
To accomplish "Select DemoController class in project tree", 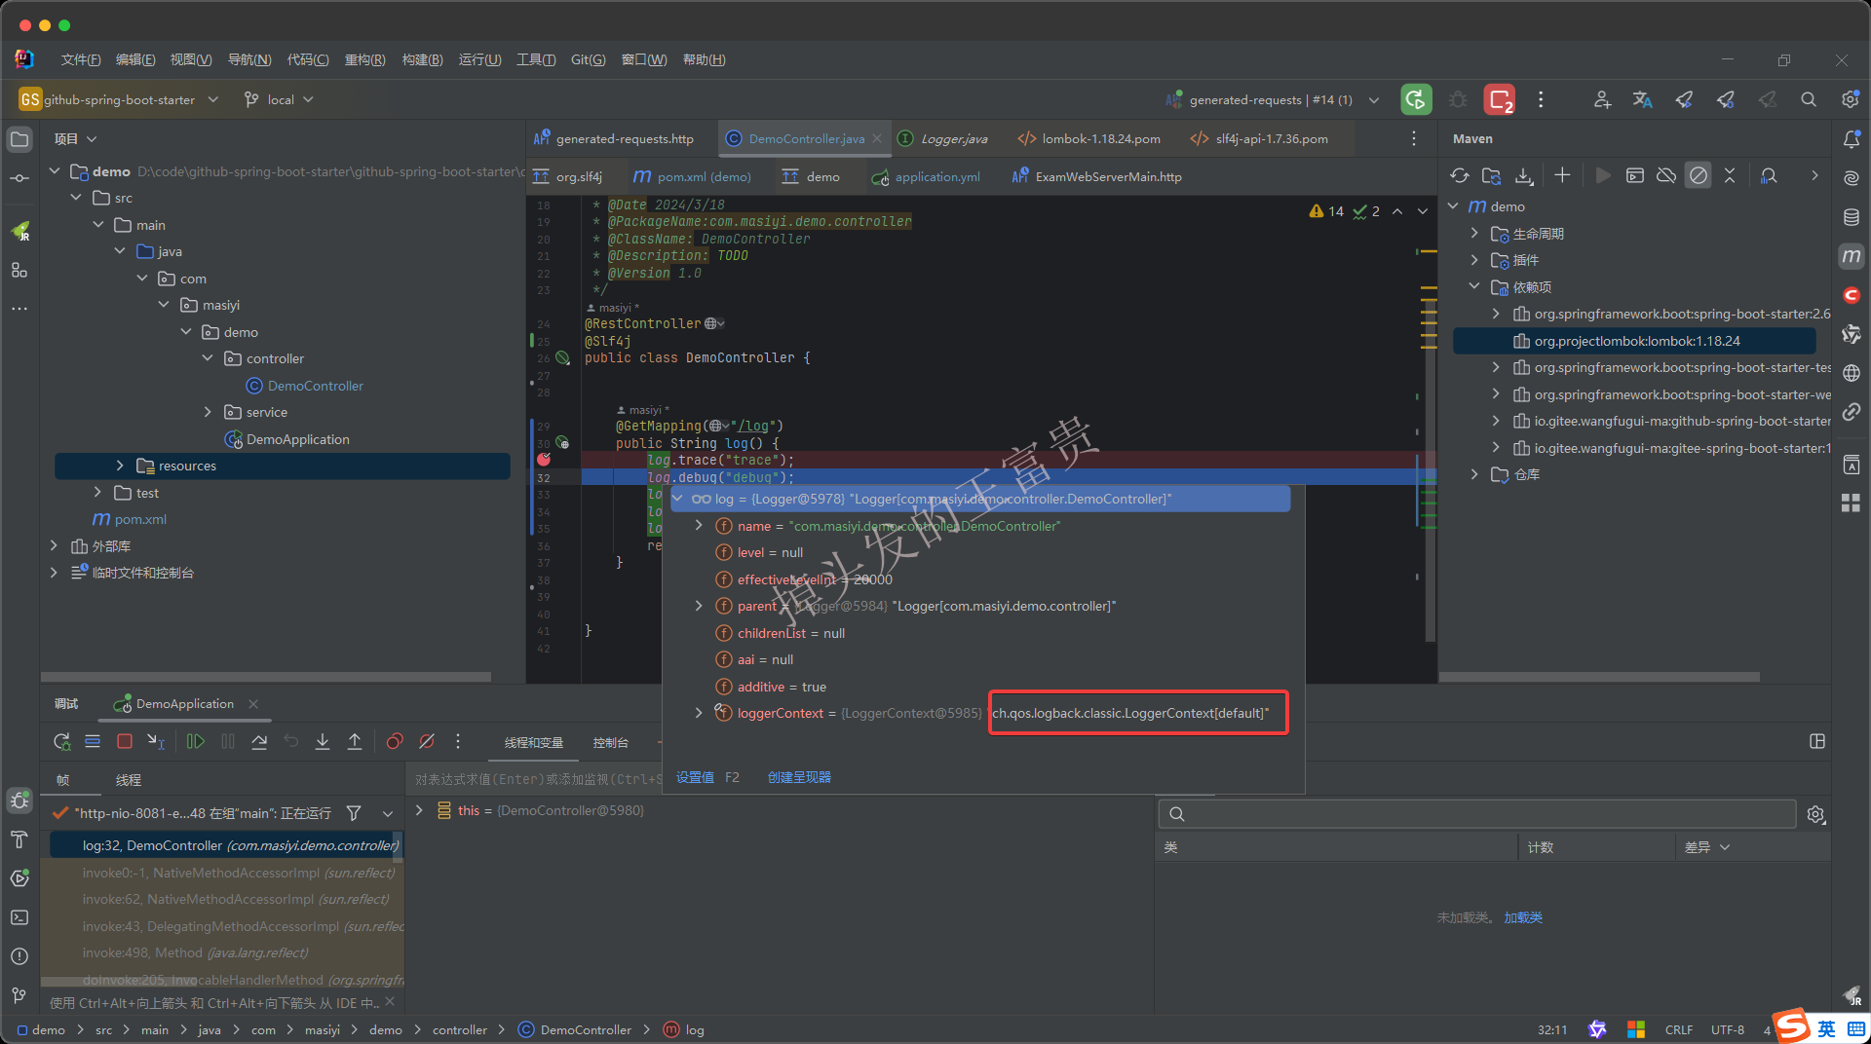I will [x=316, y=386].
